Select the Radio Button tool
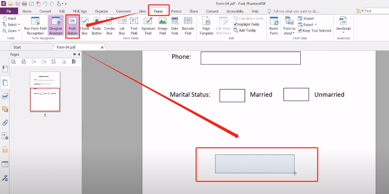 pos(96,26)
